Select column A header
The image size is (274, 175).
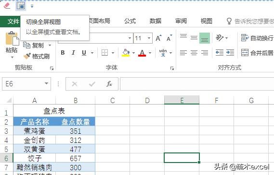pos(34,100)
